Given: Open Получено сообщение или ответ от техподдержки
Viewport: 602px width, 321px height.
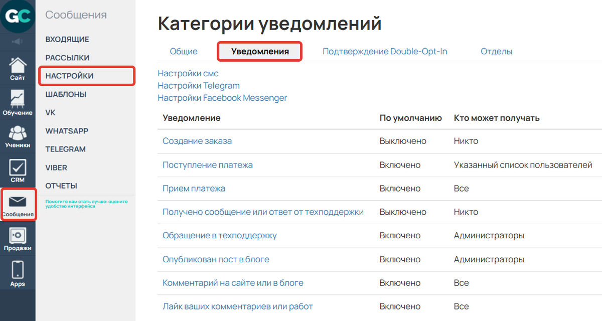Looking at the screenshot, I should click(x=263, y=212).
